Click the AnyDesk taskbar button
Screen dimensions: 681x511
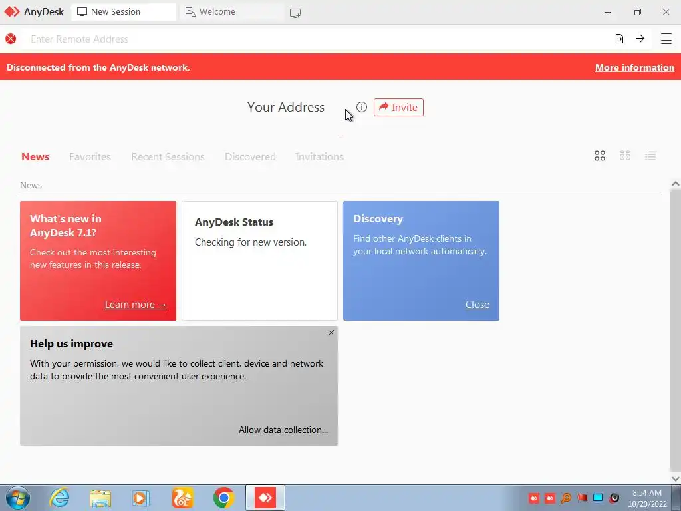(265, 498)
